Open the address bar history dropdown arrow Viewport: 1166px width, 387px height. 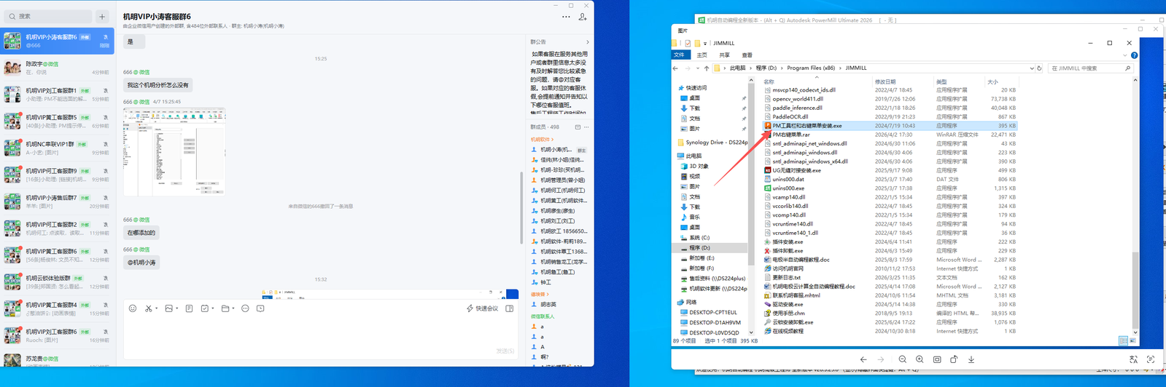1032,68
